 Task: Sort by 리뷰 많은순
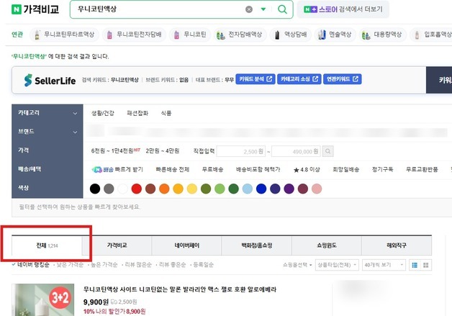click(x=137, y=265)
